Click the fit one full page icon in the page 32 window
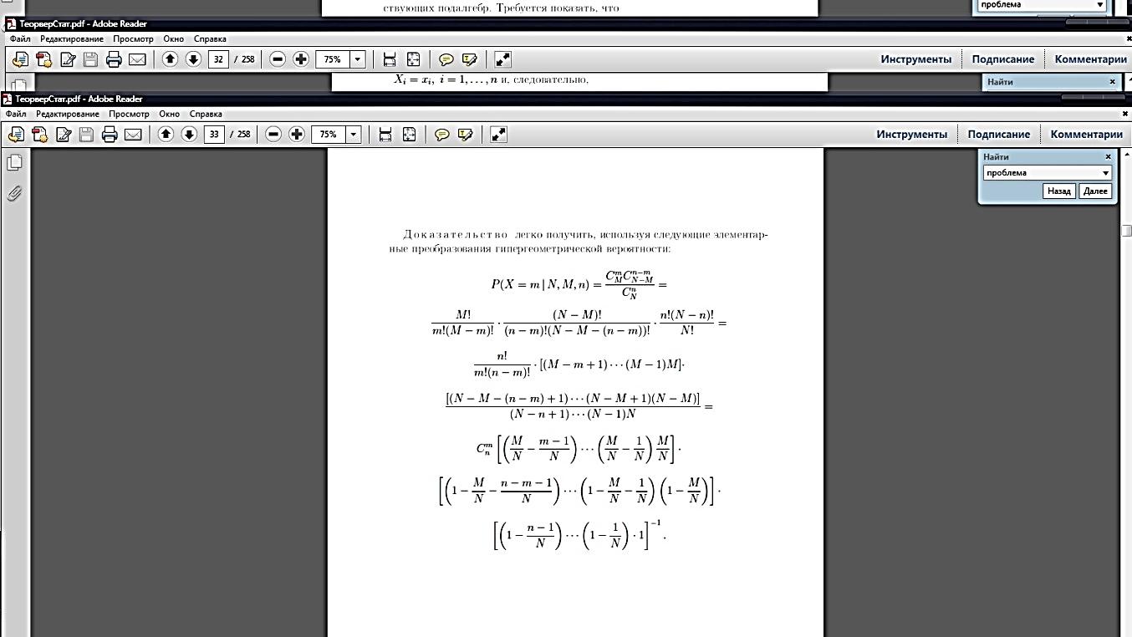The width and height of the screenshot is (1132, 637). (414, 59)
